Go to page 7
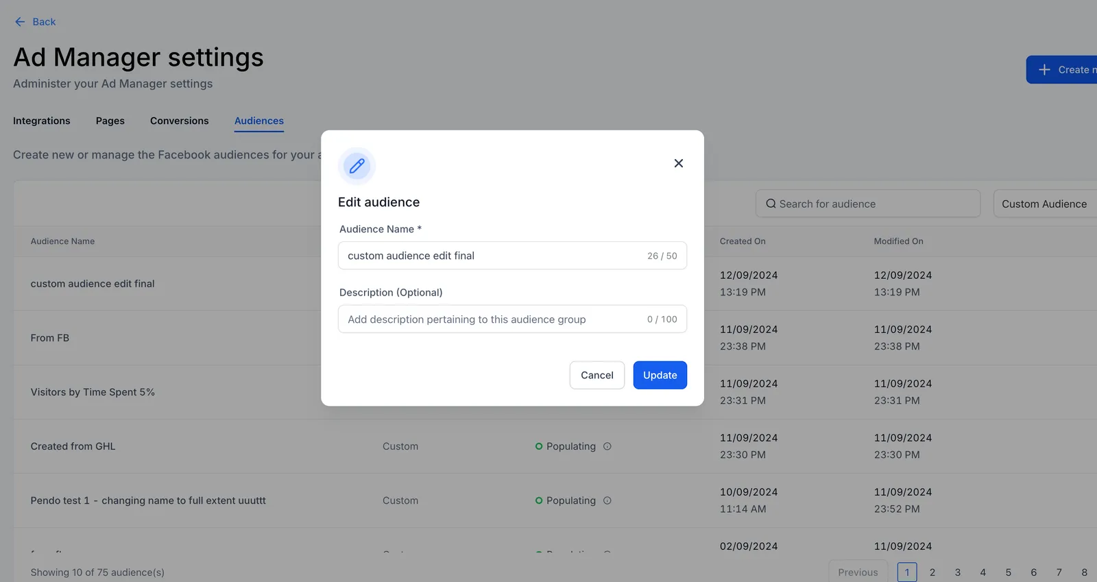 click(x=1059, y=572)
